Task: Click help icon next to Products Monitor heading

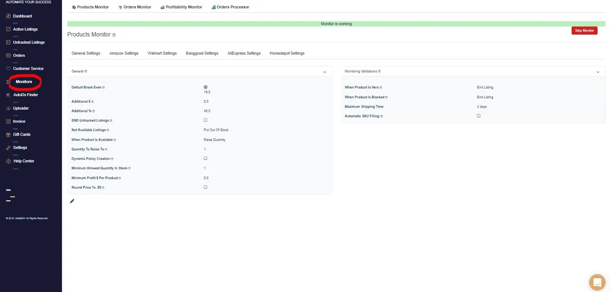Action: tap(114, 35)
